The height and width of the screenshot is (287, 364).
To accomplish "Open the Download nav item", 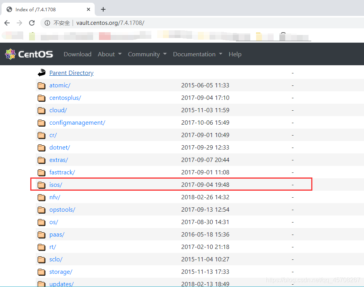I will click(x=78, y=54).
